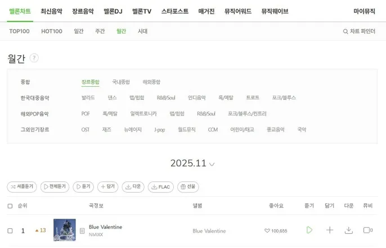
Task: Switch to the TOP100 chart tab
Action: coord(19,32)
